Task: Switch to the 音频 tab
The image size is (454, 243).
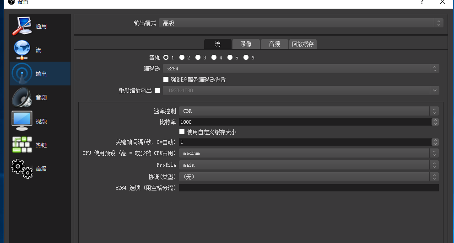Action: point(274,44)
